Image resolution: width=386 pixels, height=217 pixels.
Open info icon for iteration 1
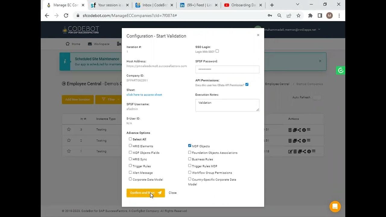[309, 152]
